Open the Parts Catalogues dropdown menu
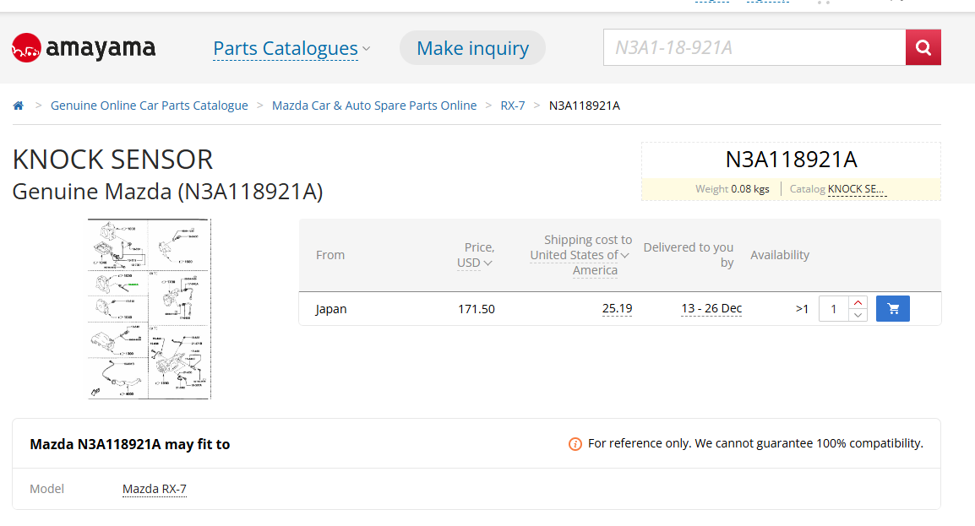 [291, 49]
